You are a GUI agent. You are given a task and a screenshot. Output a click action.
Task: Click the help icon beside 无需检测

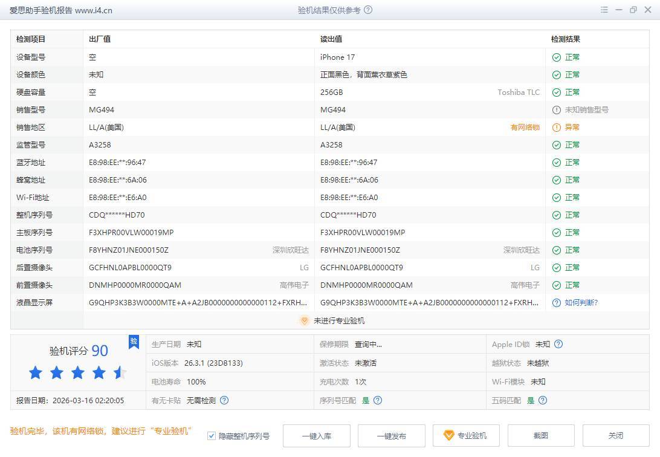224,400
